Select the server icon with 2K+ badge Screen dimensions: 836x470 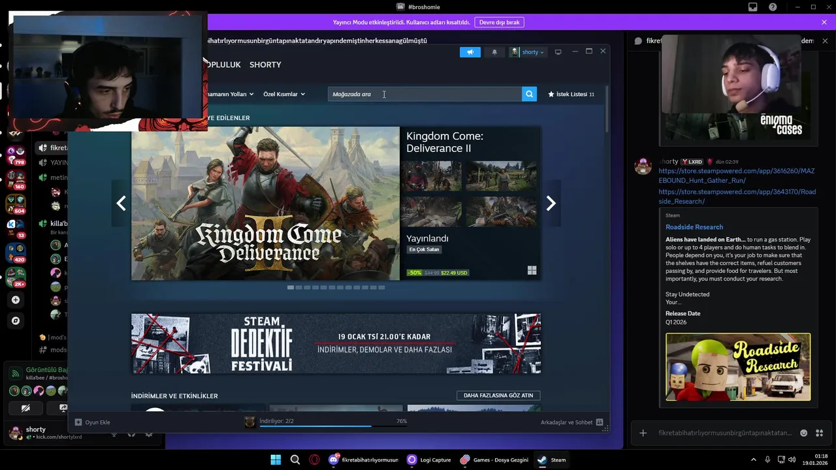tap(16, 277)
